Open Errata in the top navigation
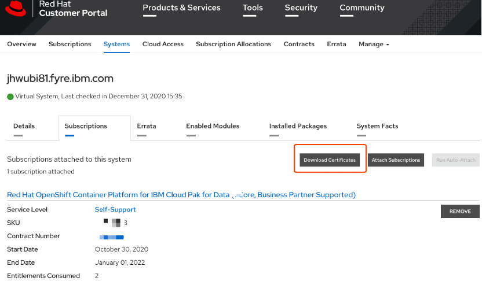This screenshot has height=281, width=482. (336, 44)
